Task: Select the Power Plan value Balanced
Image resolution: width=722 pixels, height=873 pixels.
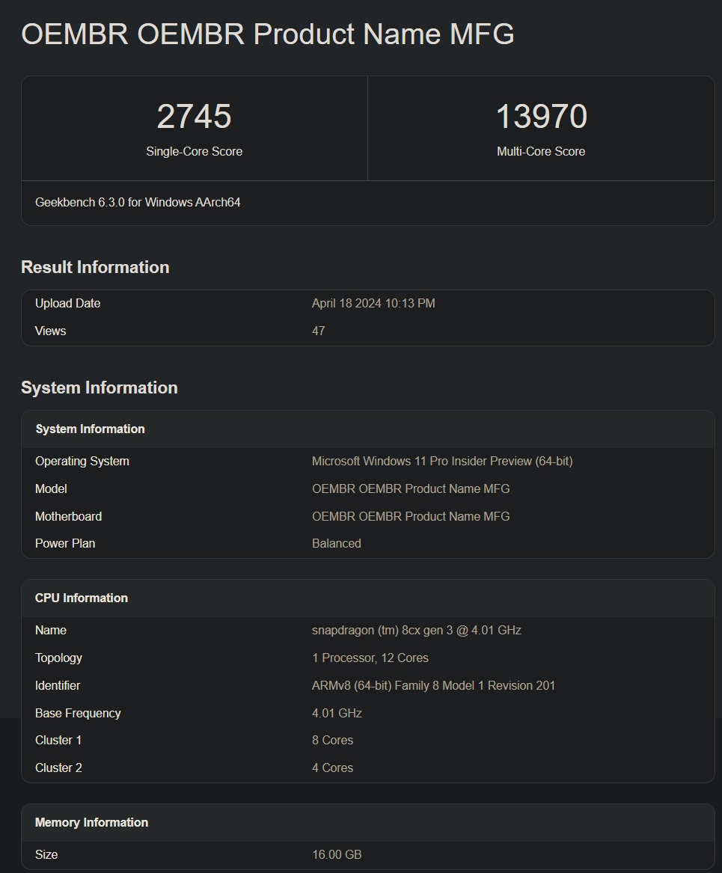Action: coord(336,543)
